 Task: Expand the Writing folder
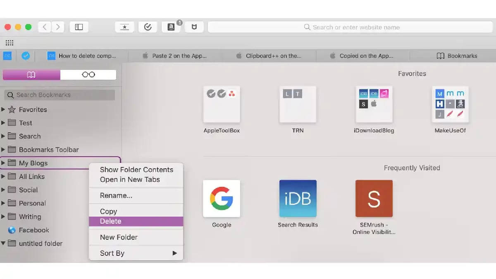[3, 217]
